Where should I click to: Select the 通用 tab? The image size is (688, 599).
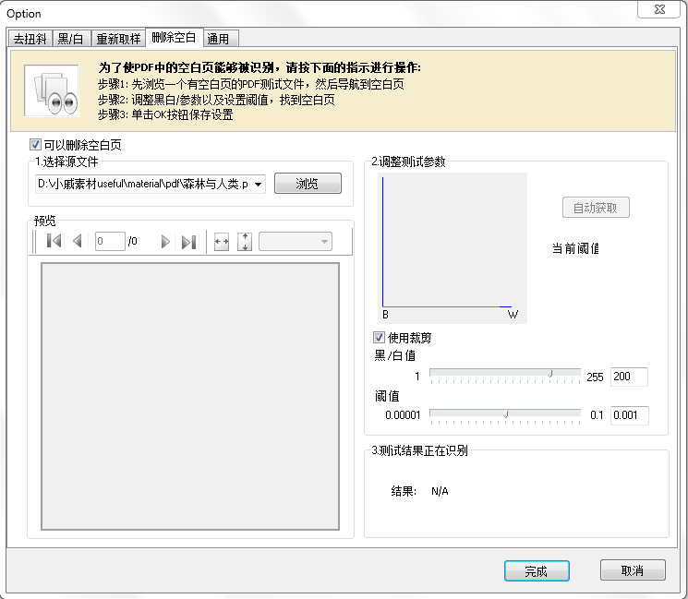(x=219, y=39)
